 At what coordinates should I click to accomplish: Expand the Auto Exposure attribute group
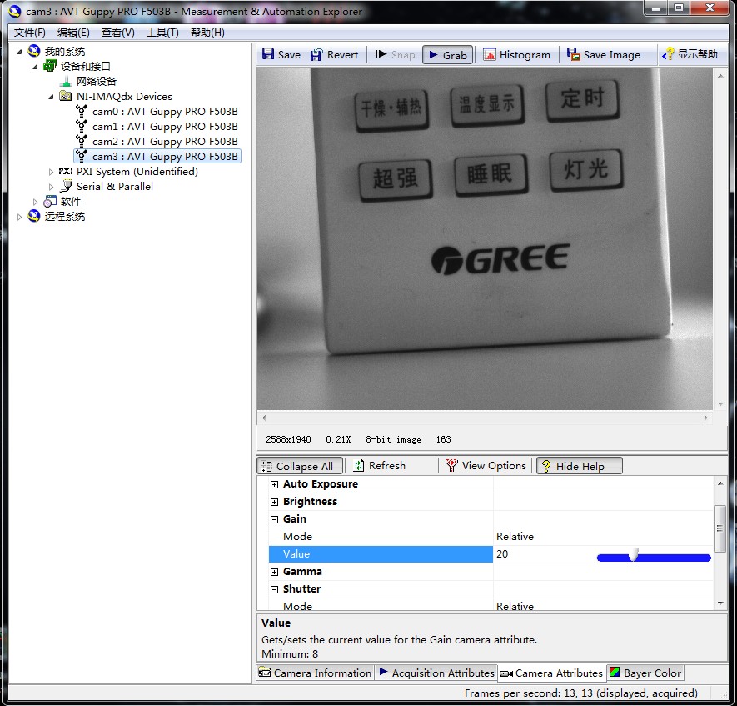275,484
